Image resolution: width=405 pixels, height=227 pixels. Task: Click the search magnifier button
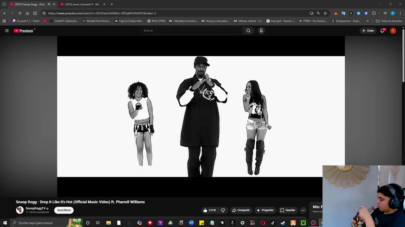(248, 31)
